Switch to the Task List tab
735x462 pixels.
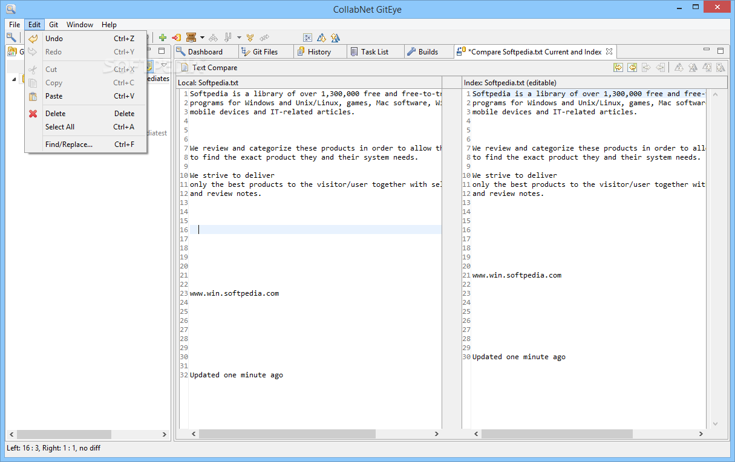coord(374,52)
